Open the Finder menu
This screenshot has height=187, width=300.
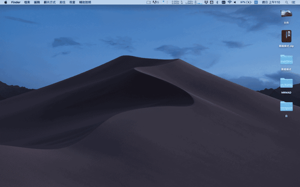(x=15, y=2)
